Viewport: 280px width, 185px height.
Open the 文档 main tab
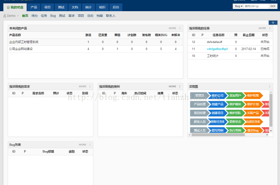point(75,7)
